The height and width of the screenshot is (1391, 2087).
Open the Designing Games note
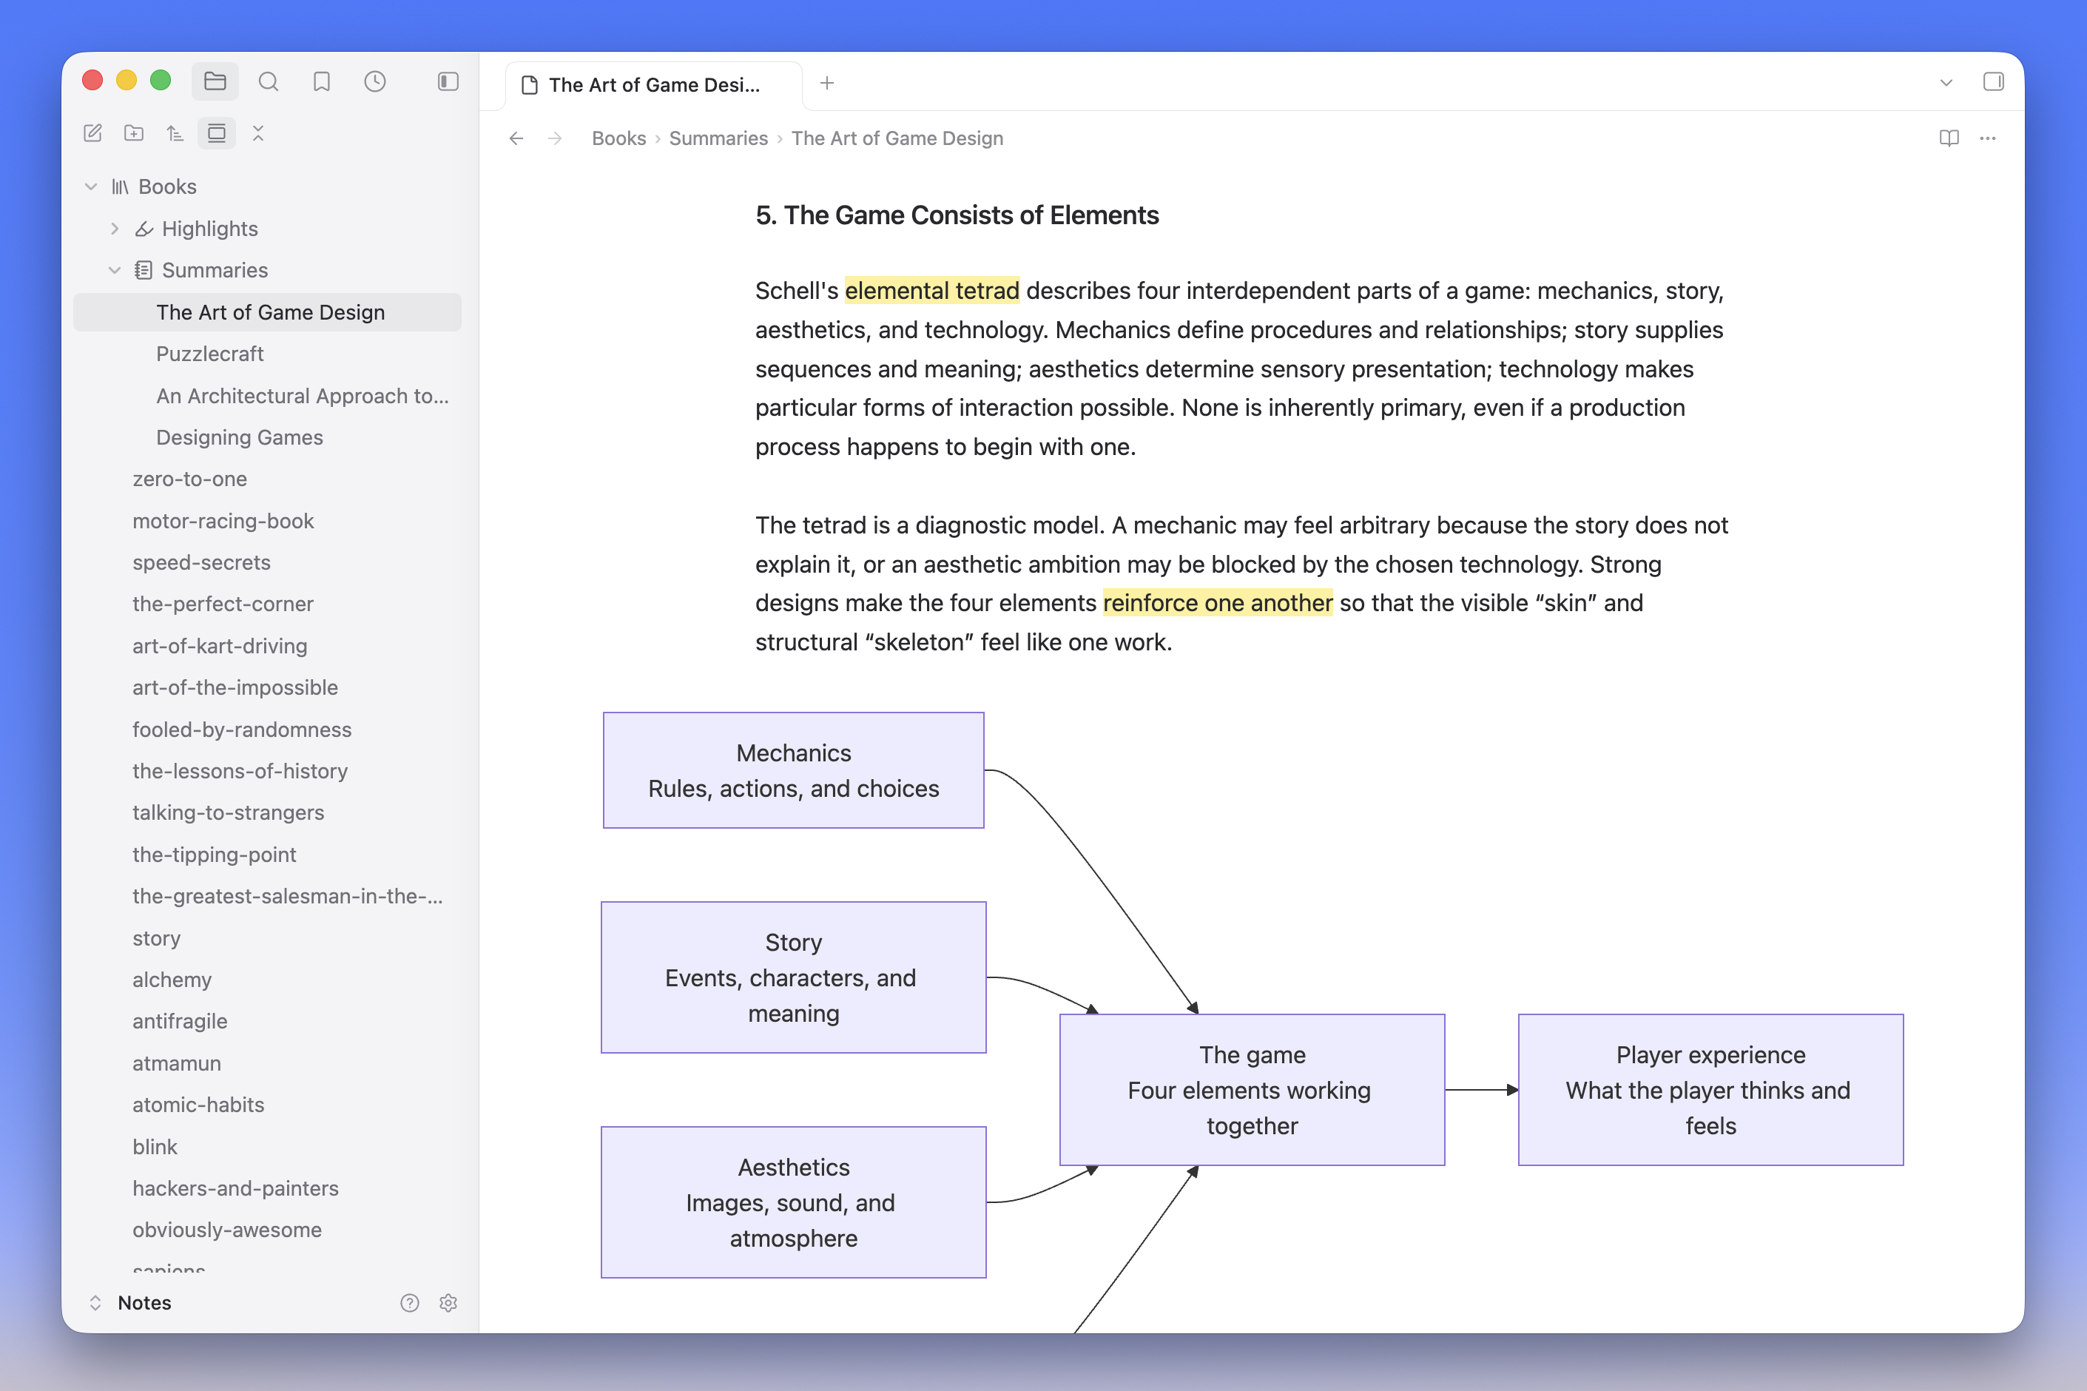coord(267,437)
